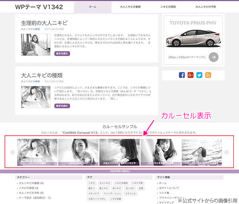This screenshot has width=239, height=204.
Task: Click the 白ニキビ tag
Action: [x=130, y=188]
